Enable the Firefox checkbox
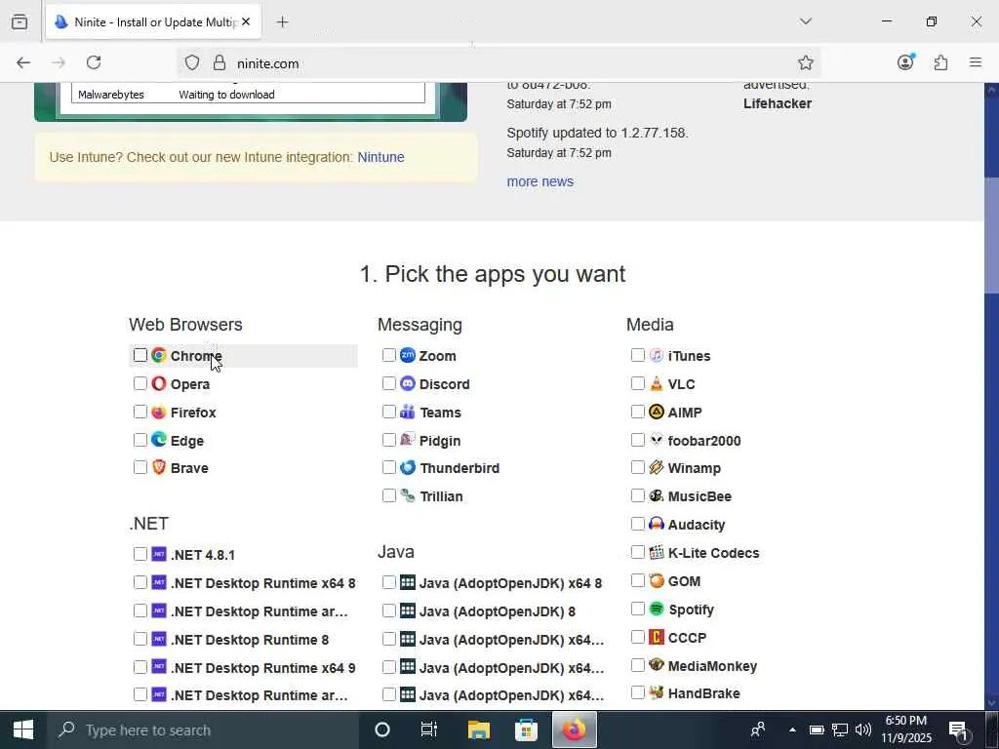The height and width of the screenshot is (749, 999). click(140, 413)
